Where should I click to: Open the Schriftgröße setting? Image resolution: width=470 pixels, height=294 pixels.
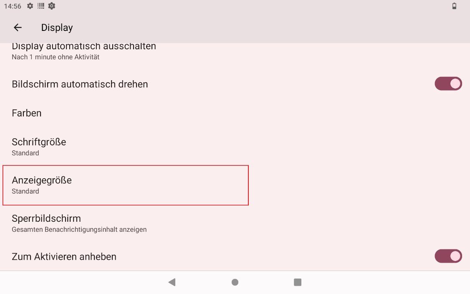[x=39, y=146]
